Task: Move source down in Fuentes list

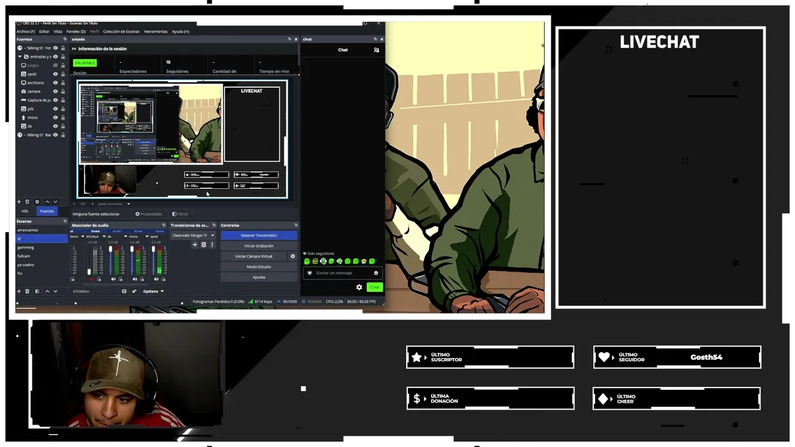Action: pos(55,202)
